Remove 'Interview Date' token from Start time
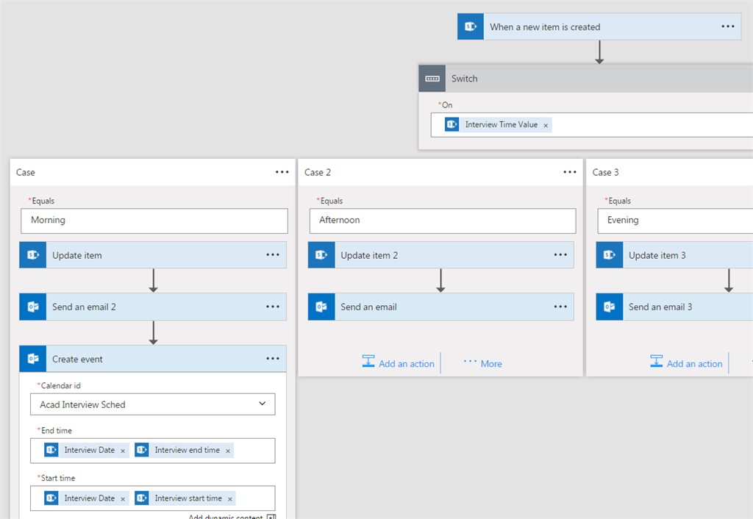 123,499
